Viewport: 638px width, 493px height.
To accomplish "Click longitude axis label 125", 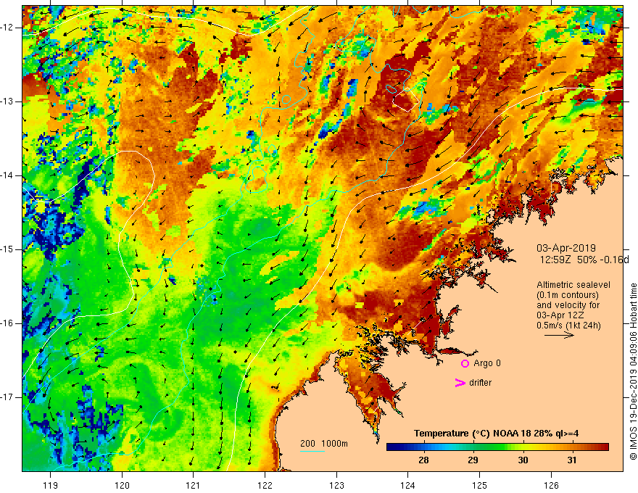I will coord(480,485).
